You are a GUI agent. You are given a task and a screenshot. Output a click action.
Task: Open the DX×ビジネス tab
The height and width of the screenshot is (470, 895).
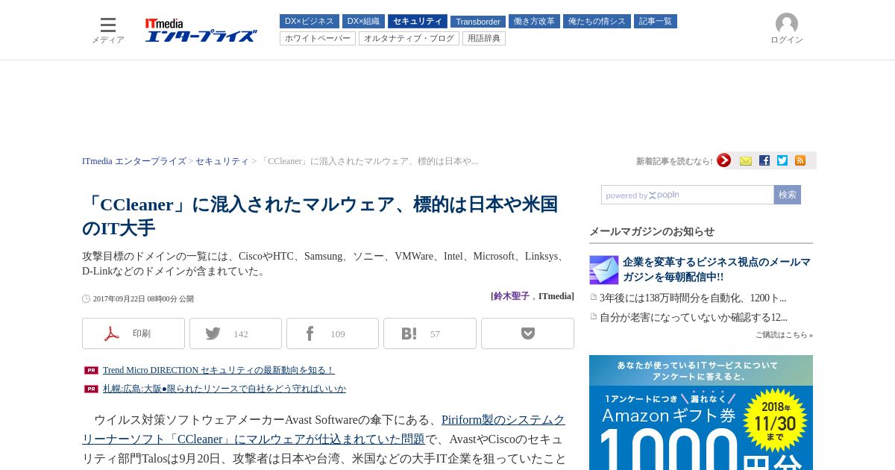point(310,22)
